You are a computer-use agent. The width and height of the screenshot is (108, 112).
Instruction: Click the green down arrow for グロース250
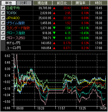click(54, 38)
